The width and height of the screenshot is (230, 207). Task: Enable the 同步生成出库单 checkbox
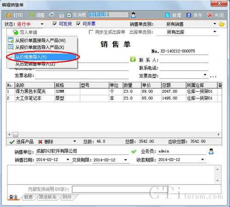point(91,32)
